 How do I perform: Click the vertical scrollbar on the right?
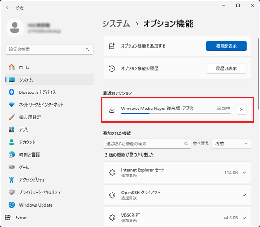258,74
